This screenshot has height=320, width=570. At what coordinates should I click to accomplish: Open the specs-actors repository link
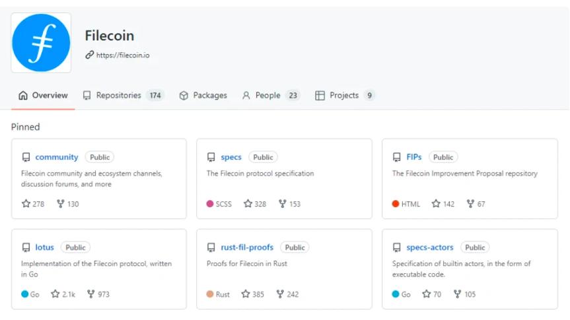(x=430, y=247)
